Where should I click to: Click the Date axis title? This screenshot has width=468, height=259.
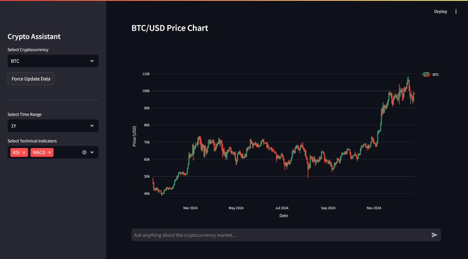284,216
